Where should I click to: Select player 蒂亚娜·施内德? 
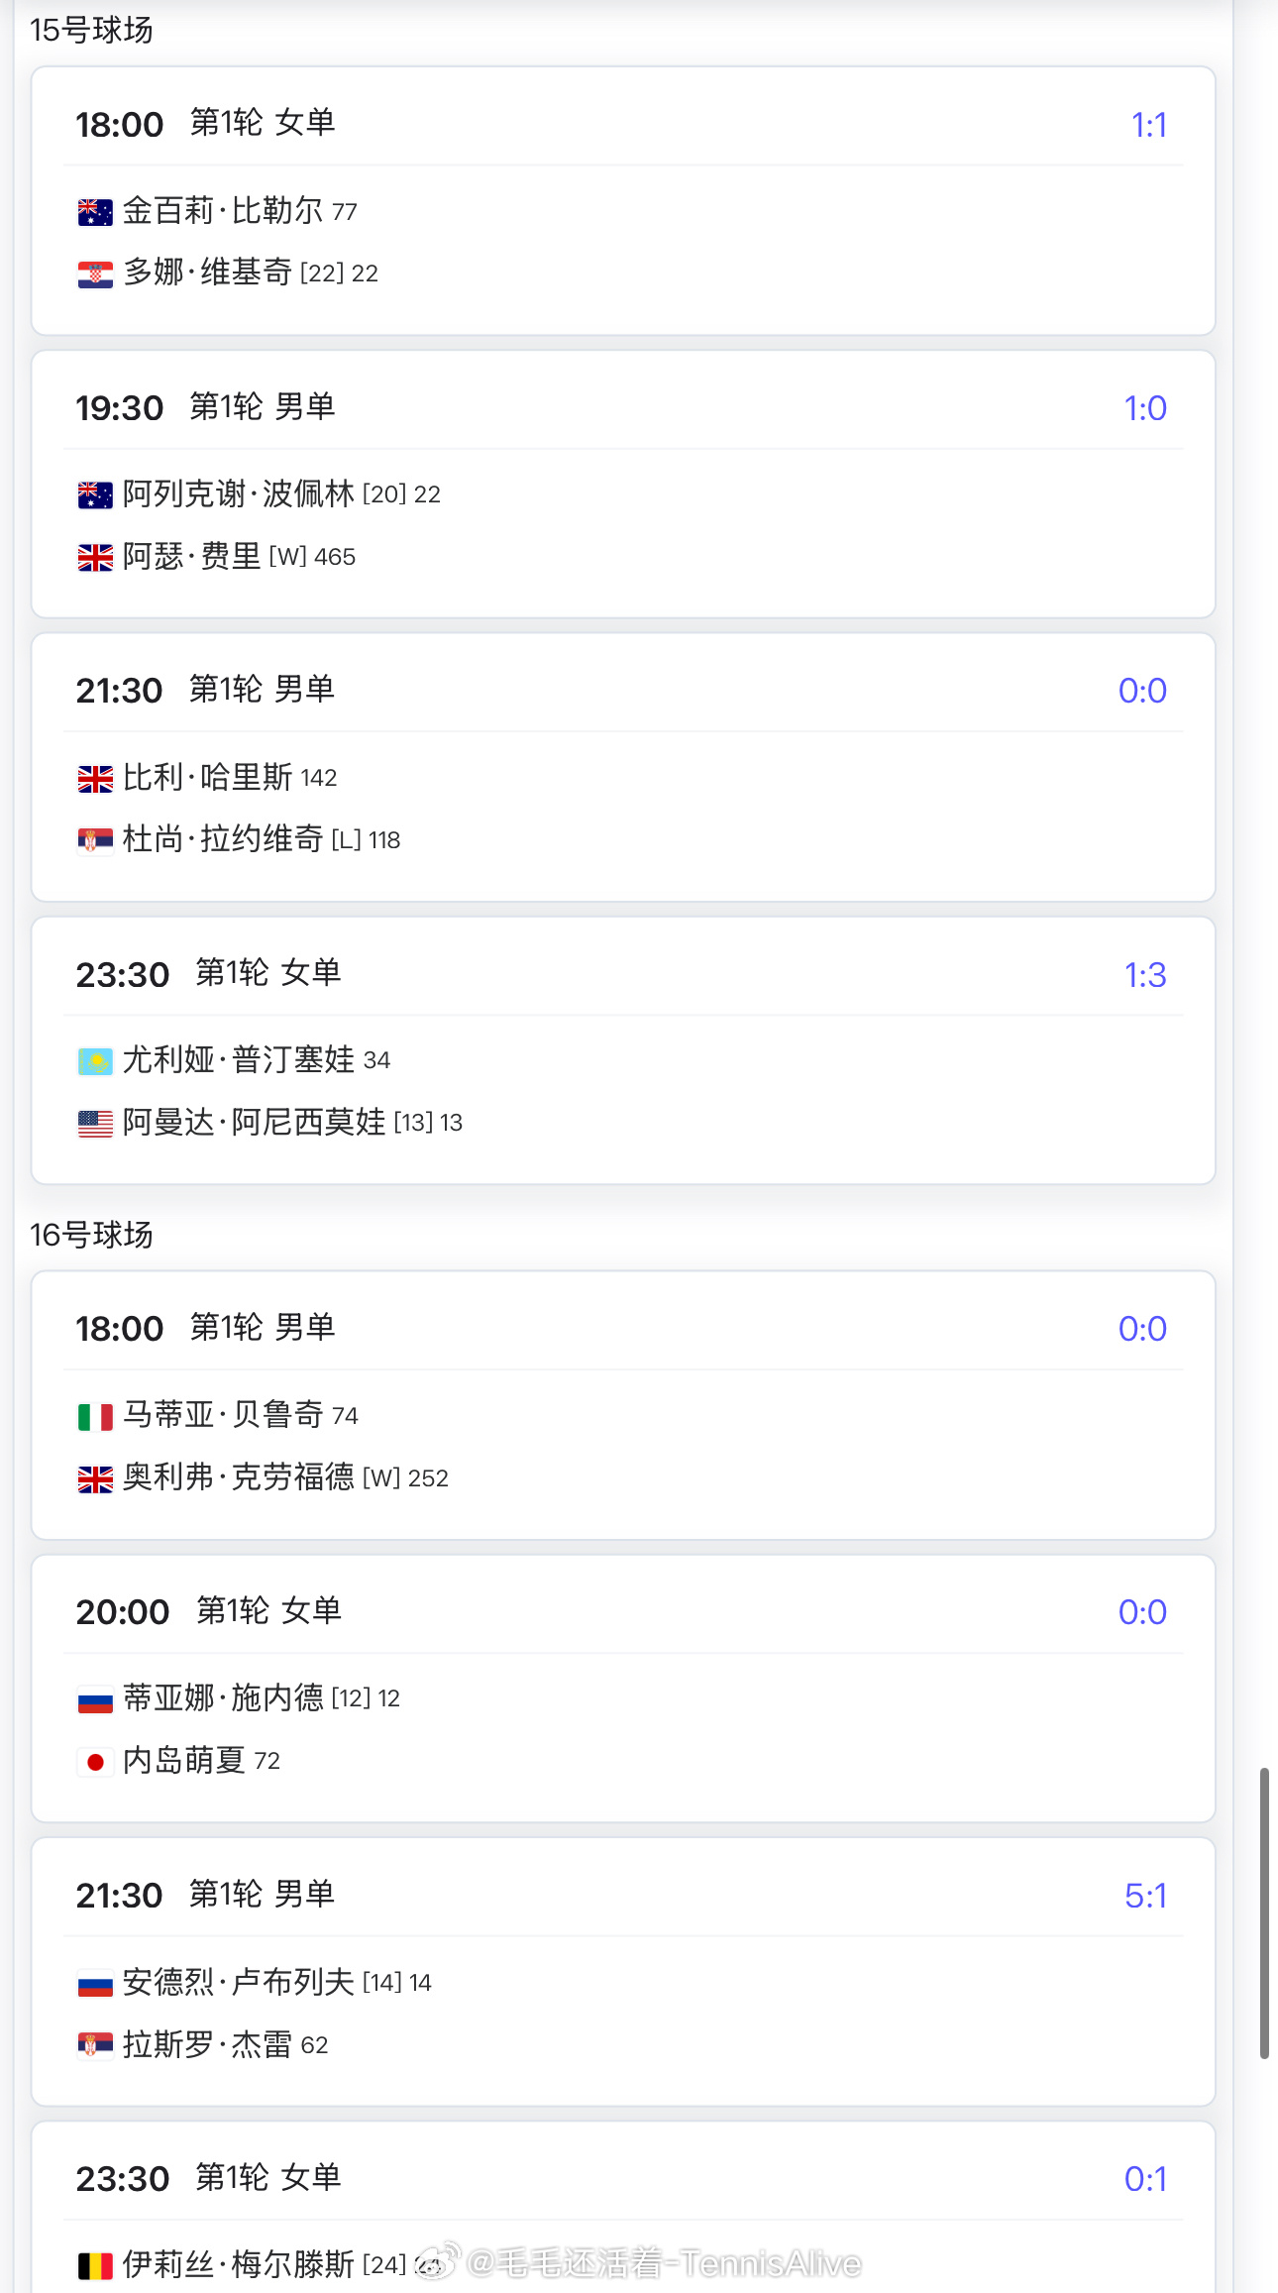click(223, 1697)
